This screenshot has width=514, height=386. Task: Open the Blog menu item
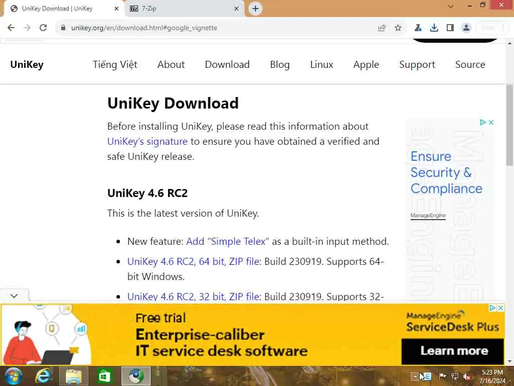[280, 65]
